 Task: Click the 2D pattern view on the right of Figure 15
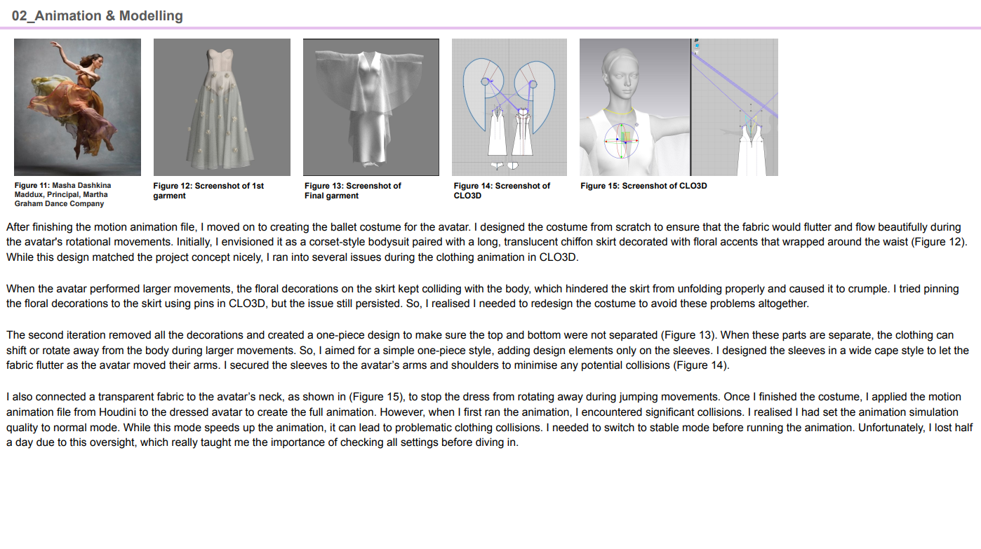click(735, 107)
